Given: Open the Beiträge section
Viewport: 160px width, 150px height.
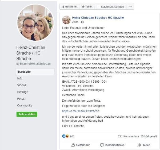Looking at the screenshot, I should pos(23,92).
